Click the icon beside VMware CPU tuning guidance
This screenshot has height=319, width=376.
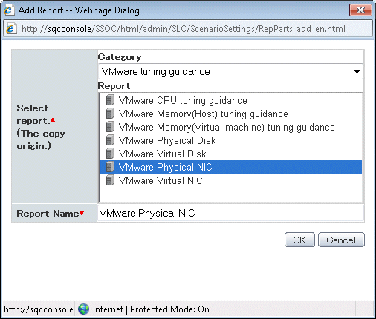(110, 100)
